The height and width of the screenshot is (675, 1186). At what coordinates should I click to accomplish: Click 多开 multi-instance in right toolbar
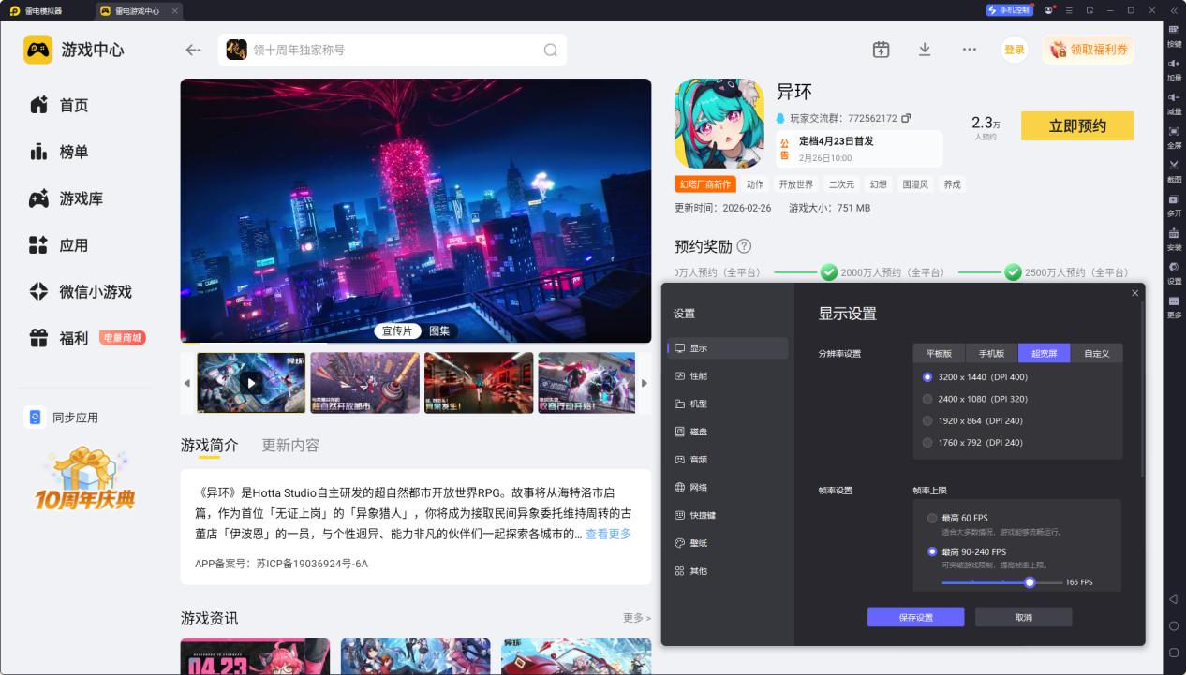coord(1174,205)
